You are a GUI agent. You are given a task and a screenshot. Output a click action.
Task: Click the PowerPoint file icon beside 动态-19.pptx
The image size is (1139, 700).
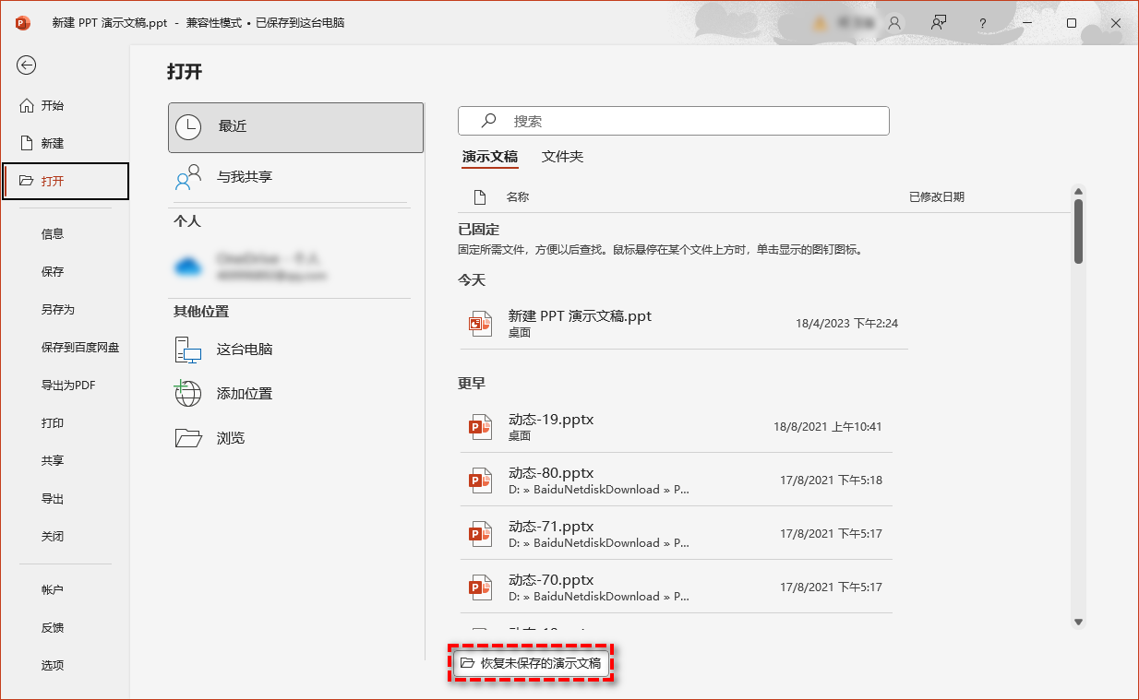pos(481,426)
